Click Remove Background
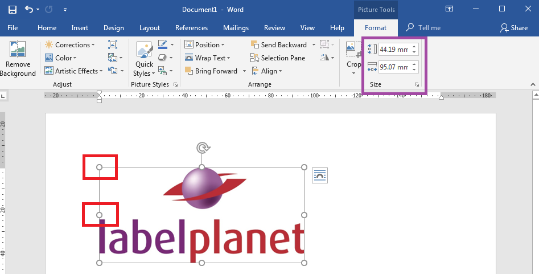Image resolution: width=539 pixels, height=274 pixels. (18, 59)
